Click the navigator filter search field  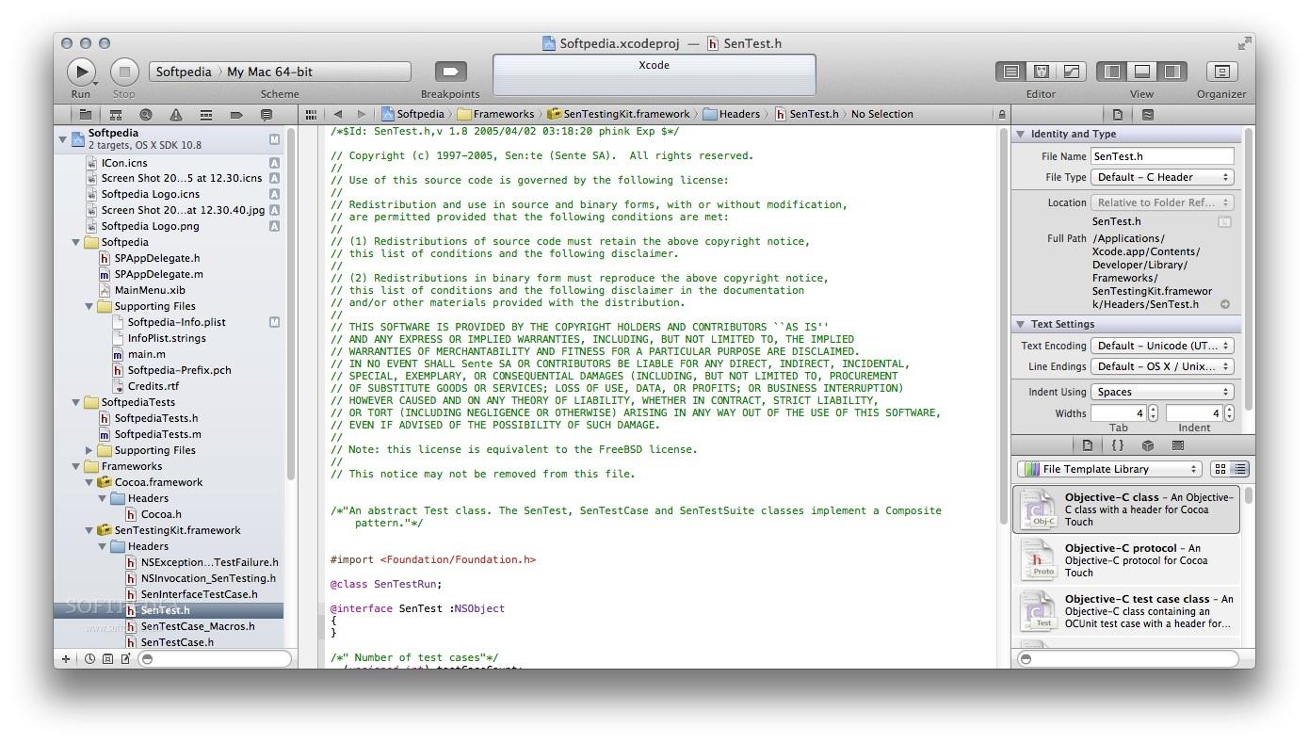coord(215,659)
